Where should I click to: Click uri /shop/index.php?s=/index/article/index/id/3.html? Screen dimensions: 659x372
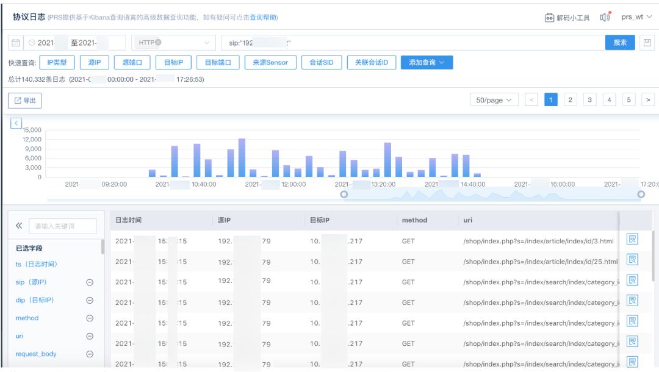(538, 241)
